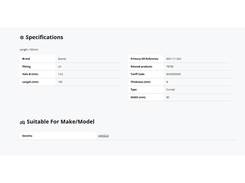
Task: Click the Related products value 78790
Action: click(x=170, y=67)
